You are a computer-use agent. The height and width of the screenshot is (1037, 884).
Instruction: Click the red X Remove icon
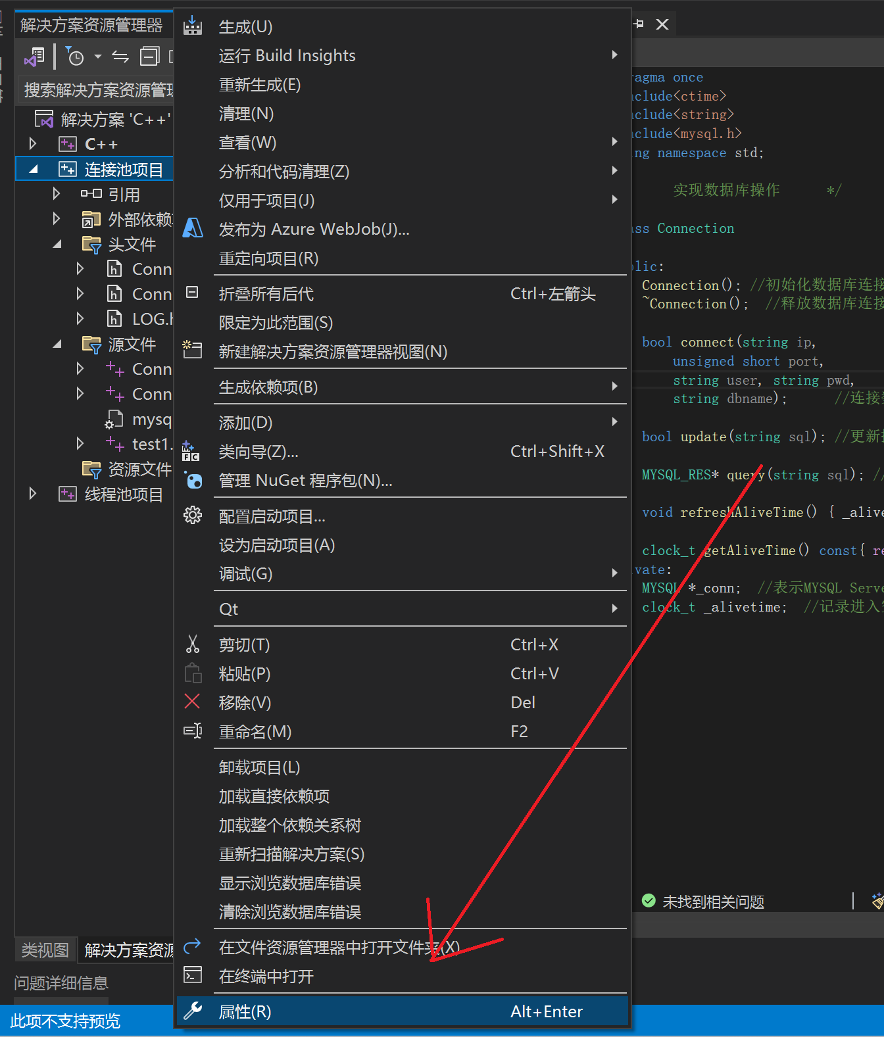click(x=192, y=702)
